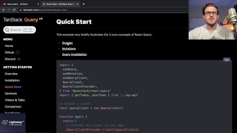Open Github link in sidebar
Image resolution: width=237 pixels, height=133 pixels.
9,52
